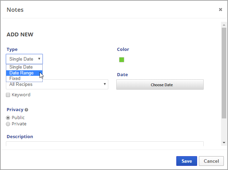The image size is (228, 170).
Task: Select the Public privacy radio button
Action: point(8,118)
